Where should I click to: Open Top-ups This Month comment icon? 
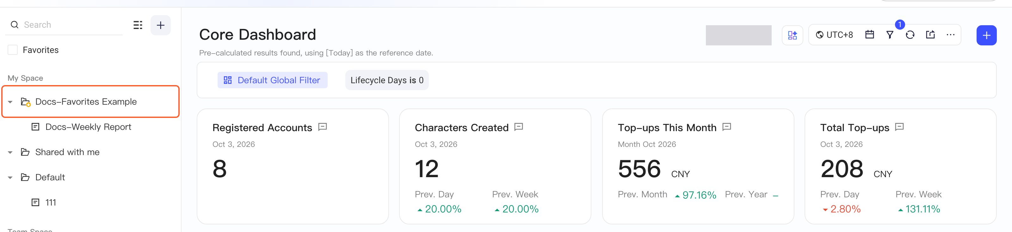pos(727,127)
